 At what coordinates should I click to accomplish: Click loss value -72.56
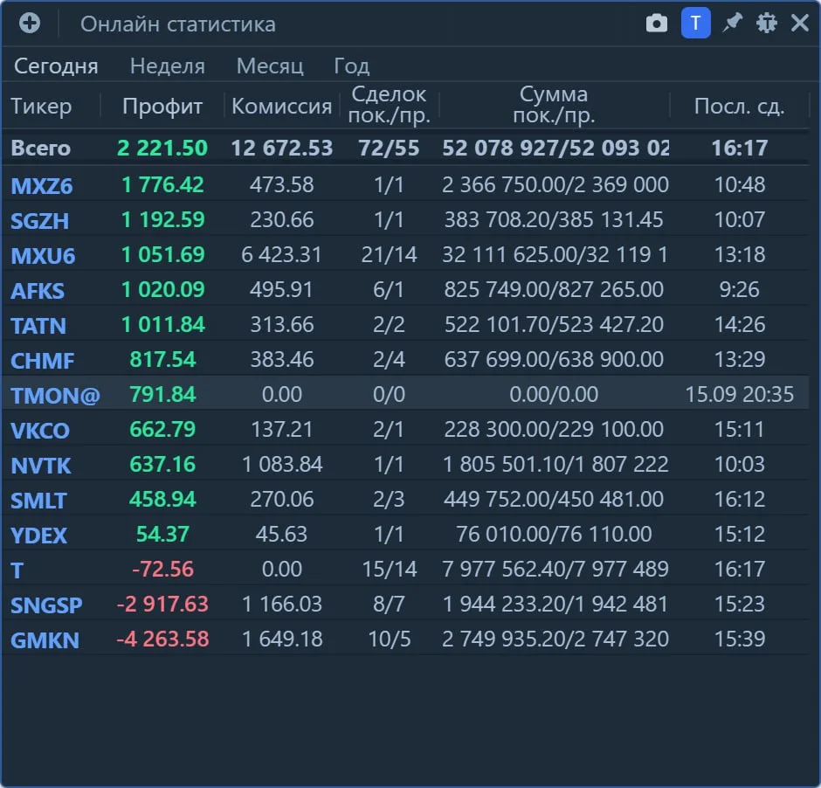(x=162, y=569)
